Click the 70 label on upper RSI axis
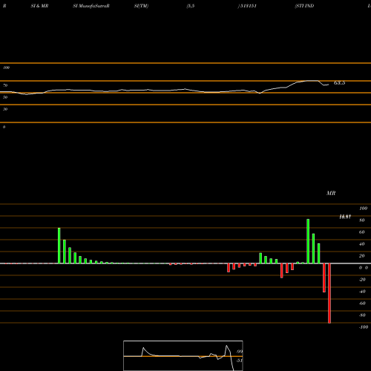The width and height of the screenshot is (371, 371). [x=5, y=85]
